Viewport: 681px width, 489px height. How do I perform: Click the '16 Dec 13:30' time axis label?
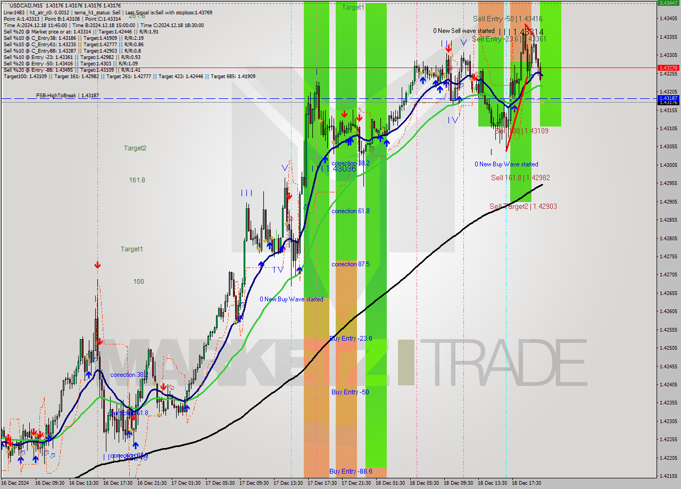[x=84, y=483]
